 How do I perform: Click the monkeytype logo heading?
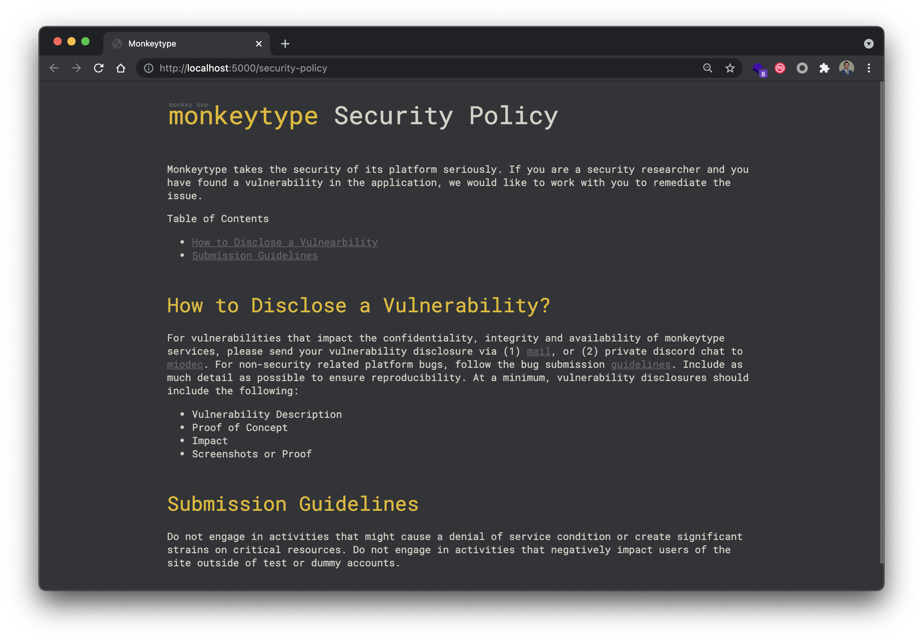(x=243, y=116)
